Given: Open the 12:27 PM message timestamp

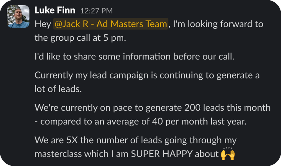Looking at the screenshot, I should (96, 11).
